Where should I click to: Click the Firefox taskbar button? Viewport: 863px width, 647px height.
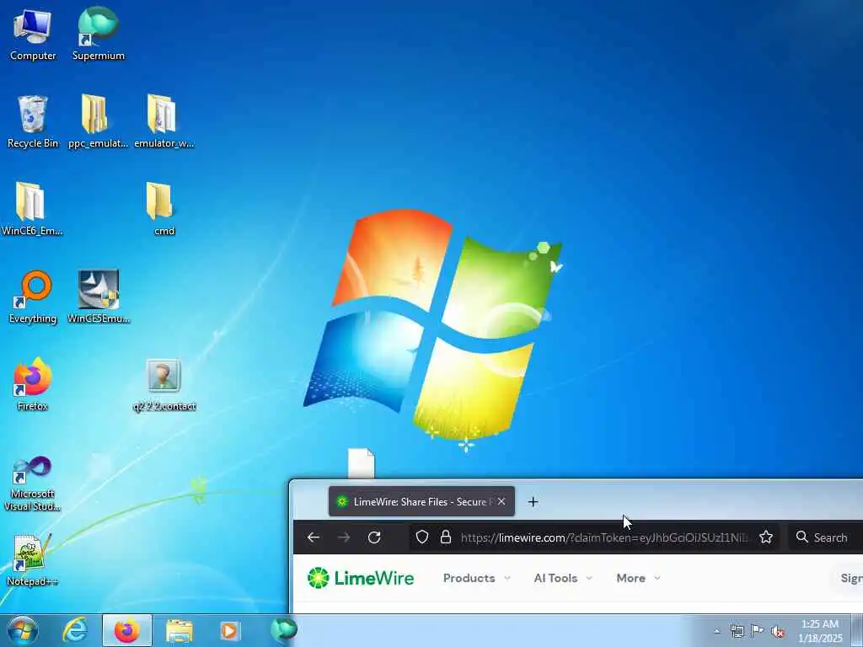tap(127, 630)
